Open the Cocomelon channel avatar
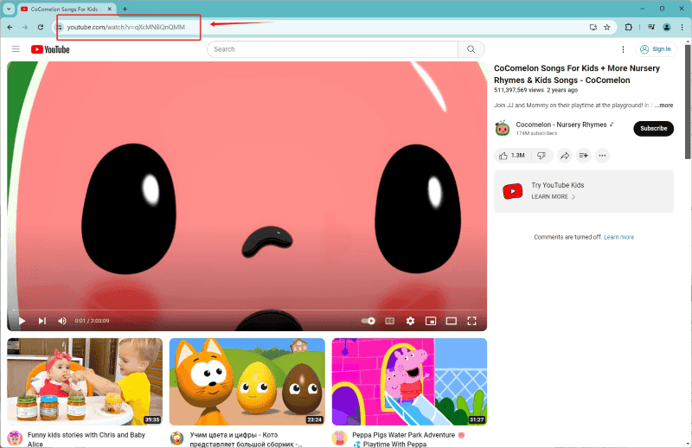 pyautogui.click(x=503, y=129)
